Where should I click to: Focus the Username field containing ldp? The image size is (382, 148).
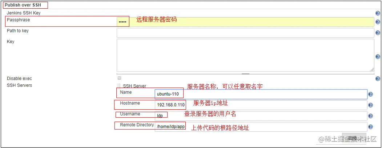pos(261,116)
